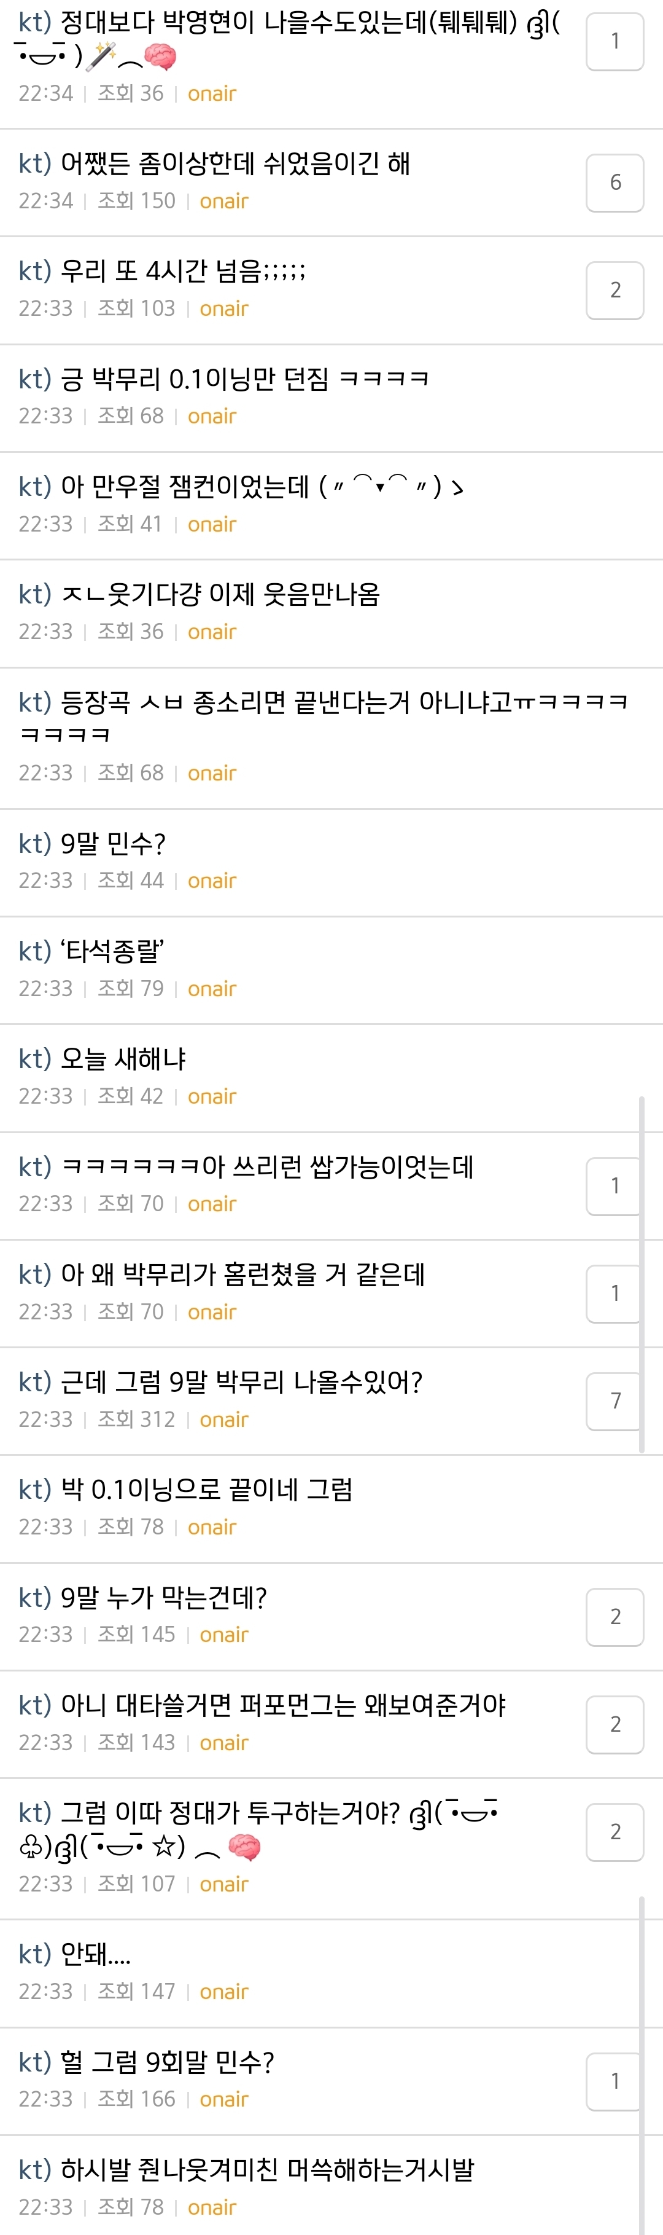Open the post 'kt) 긍 박무리 0.1이닝만 던짐'
The image size is (663, 2235).
tap(223, 379)
